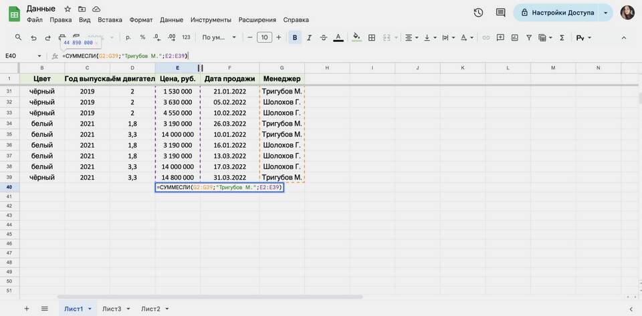Viewport: 642px width, 316px height.
Task: Toggle strikethrough formatting button
Action: [x=324, y=37]
